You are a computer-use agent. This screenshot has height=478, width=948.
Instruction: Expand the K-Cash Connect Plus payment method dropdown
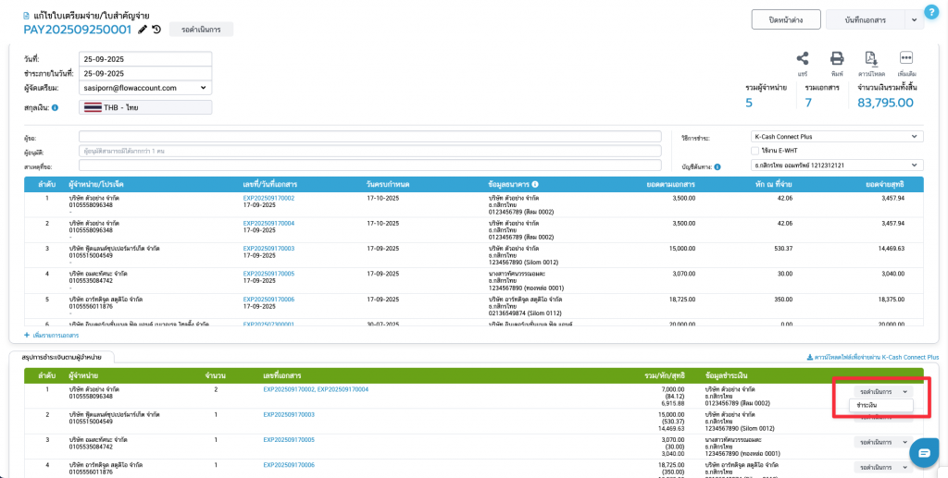(x=836, y=137)
